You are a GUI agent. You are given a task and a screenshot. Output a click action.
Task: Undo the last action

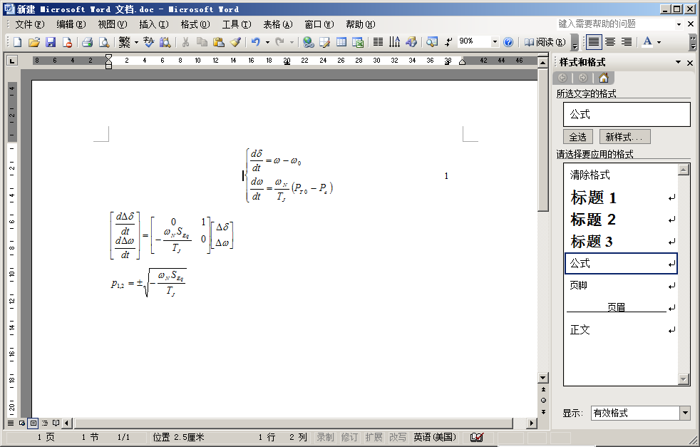pyautogui.click(x=256, y=42)
